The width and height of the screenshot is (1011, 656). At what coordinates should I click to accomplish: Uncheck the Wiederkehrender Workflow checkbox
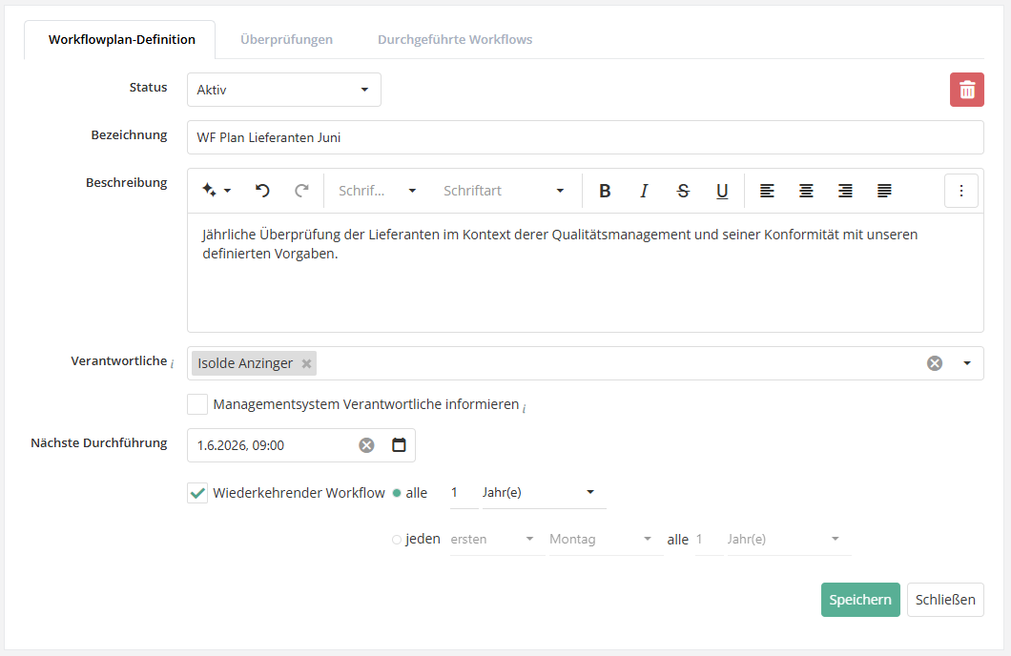coord(197,493)
